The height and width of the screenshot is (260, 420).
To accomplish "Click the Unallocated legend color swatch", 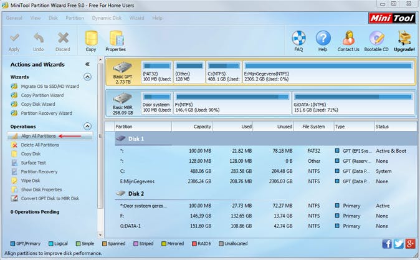I will point(221,244).
